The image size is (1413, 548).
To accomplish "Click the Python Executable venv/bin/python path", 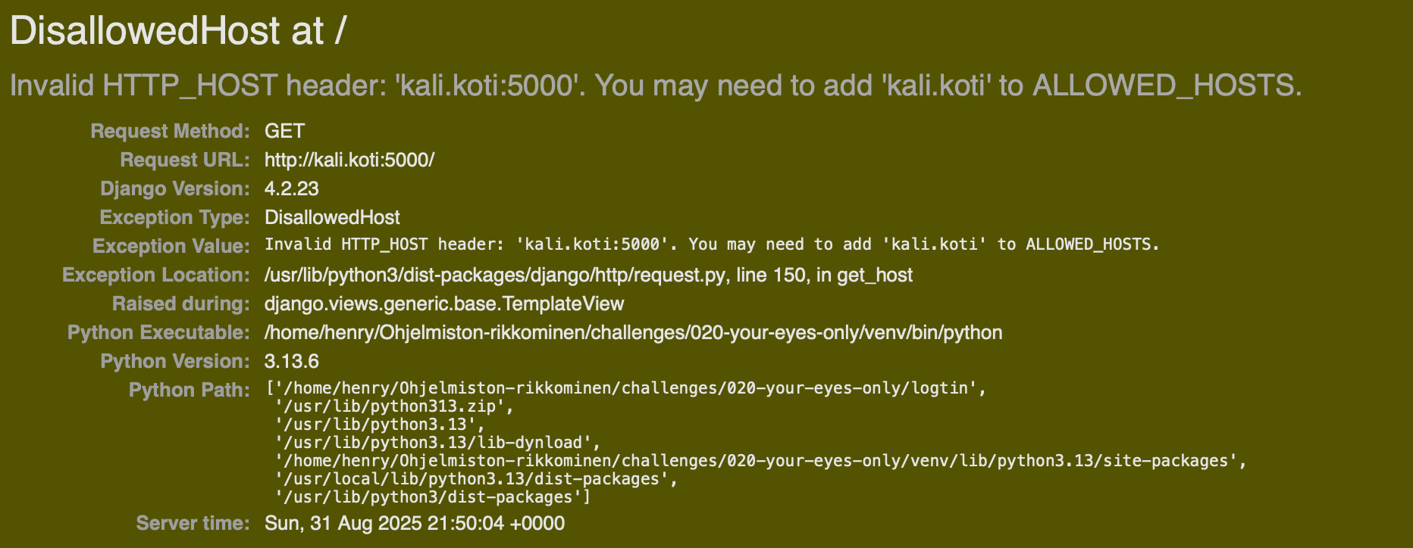I will pos(633,332).
